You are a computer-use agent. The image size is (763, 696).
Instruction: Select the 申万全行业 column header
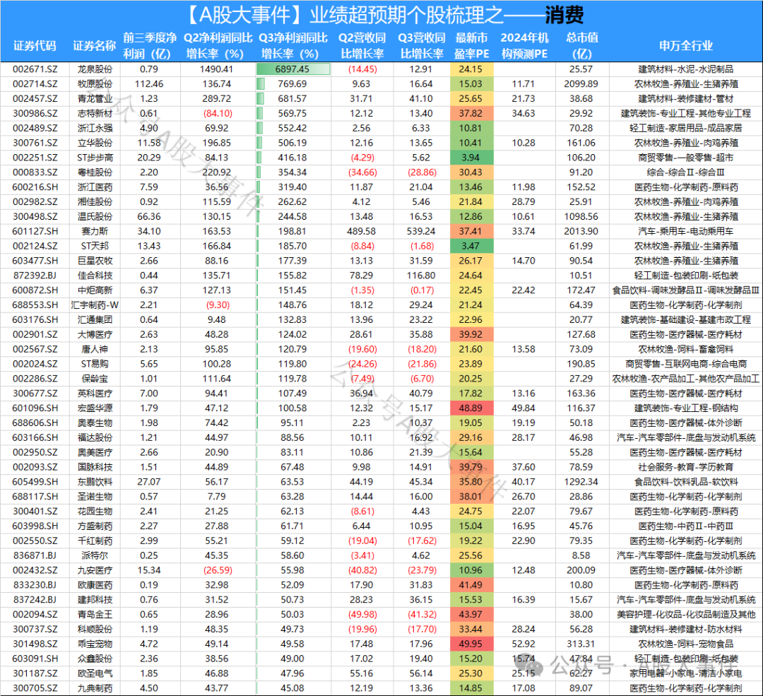[685, 46]
